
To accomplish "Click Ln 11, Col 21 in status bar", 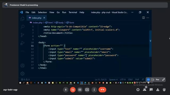I will click(101, 79).
